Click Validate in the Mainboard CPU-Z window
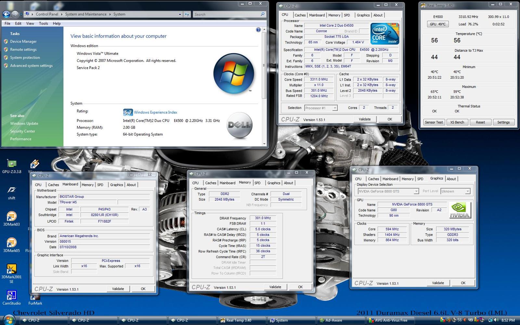This screenshot has height=325, width=520. coord(118,289)
